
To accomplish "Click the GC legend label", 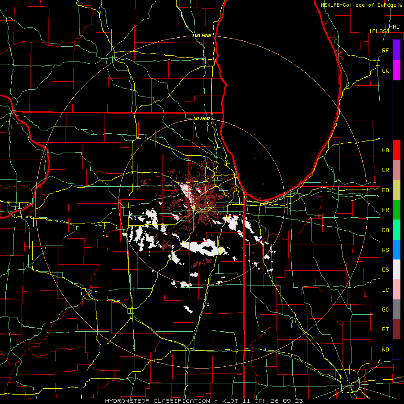I will click(x=386, y=310).
